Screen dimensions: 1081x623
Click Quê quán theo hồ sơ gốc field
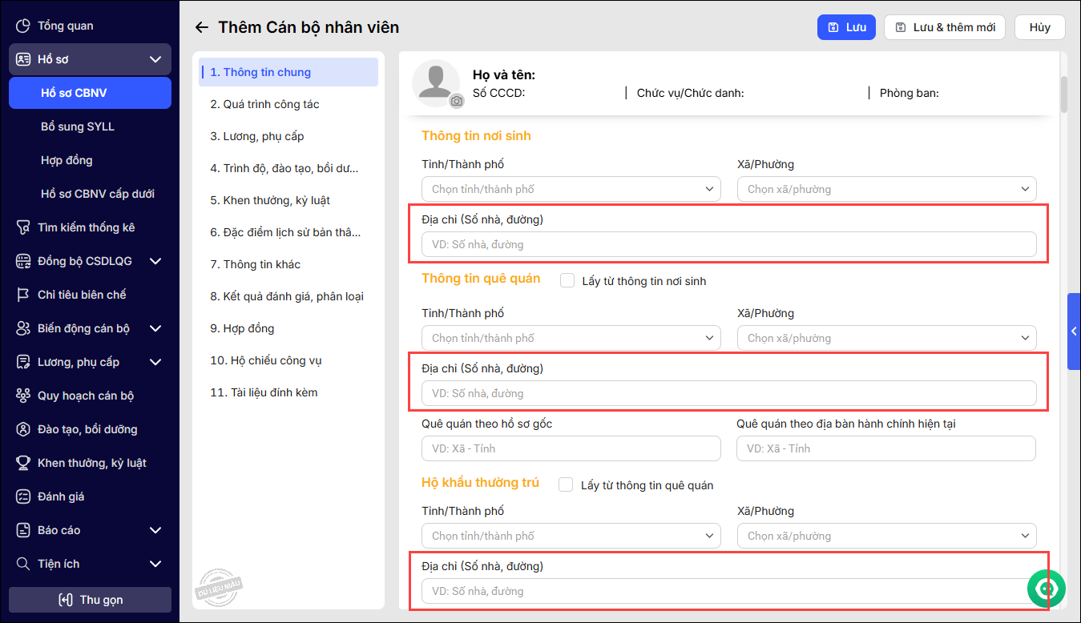(x=571, y=448)
